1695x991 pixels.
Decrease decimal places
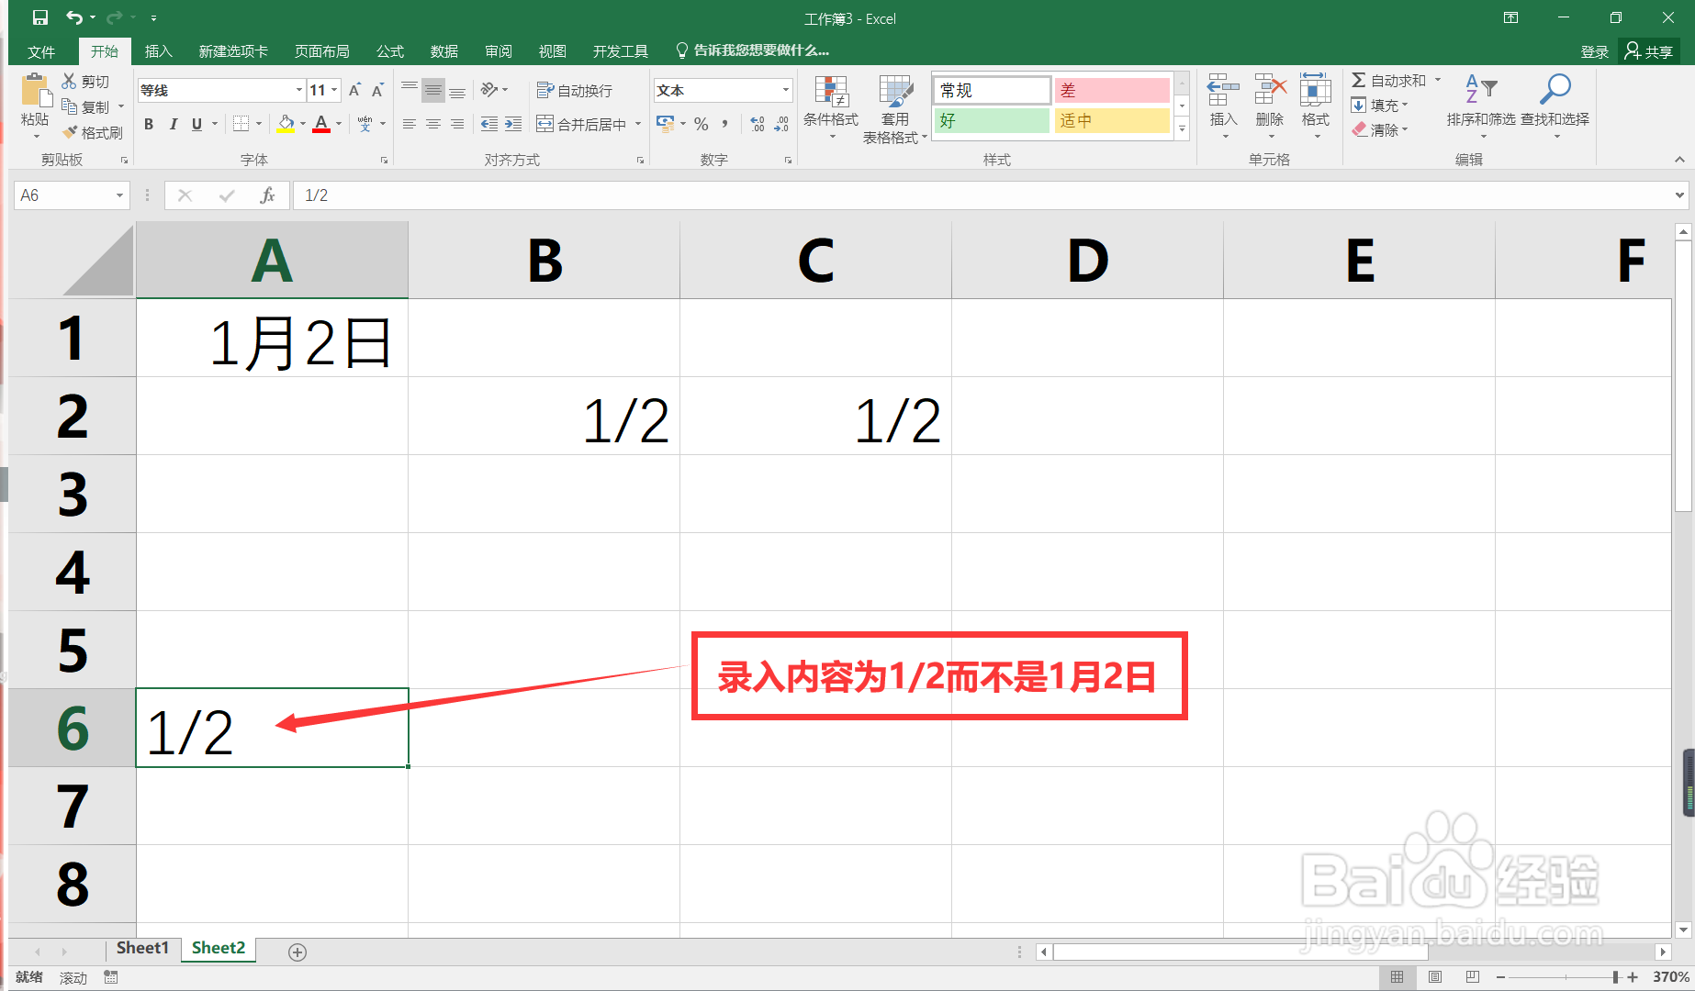[x=781, y=124]
